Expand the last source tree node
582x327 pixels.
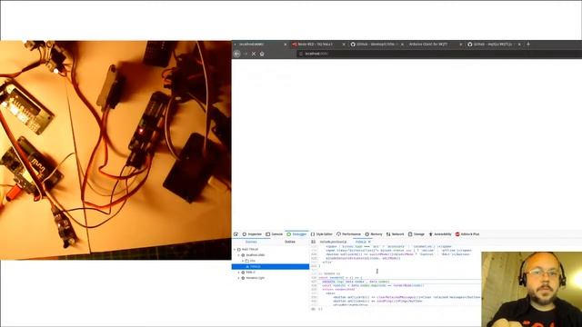click(x=238, y=278)
